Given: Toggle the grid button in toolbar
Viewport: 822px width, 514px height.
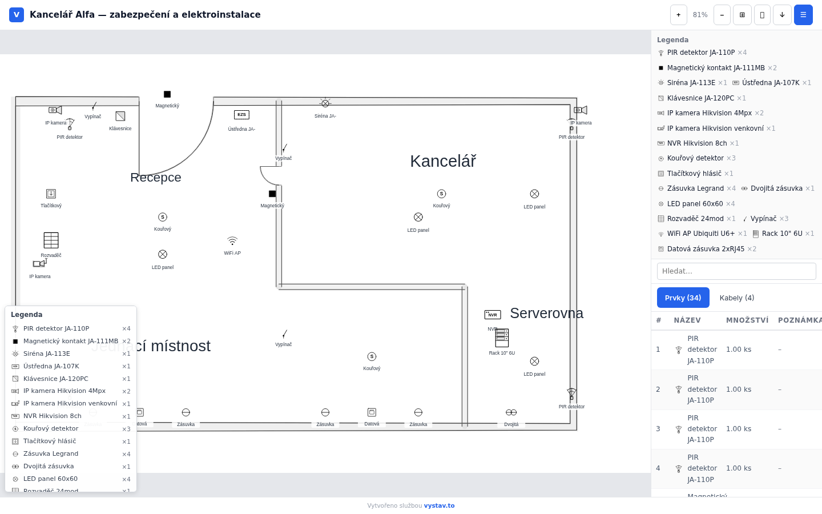Looking at the screenshot, I should tap(742, 15).
